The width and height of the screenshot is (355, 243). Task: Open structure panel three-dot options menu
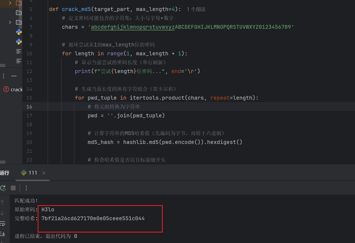pos(3,76)
